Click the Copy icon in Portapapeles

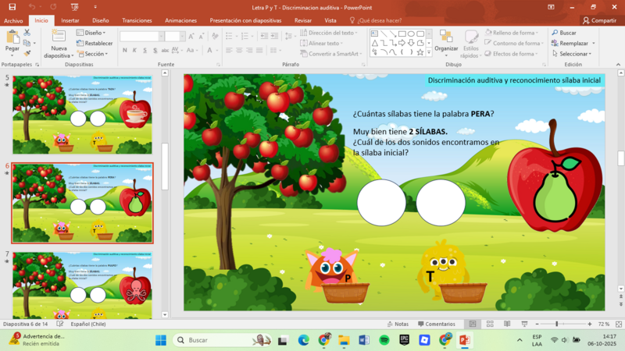coord(27,43)
